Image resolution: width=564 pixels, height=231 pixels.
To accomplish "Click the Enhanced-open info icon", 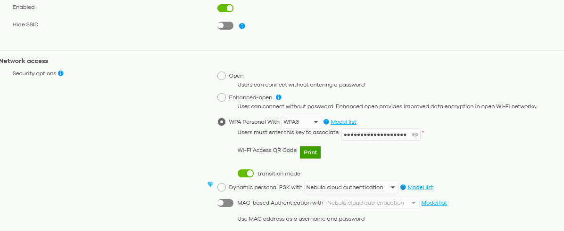I will coord(279,97).
